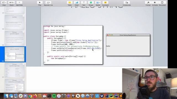Click the Collaborate button
Viewport: 177px width, 99px height.
[x=127, y=2]
